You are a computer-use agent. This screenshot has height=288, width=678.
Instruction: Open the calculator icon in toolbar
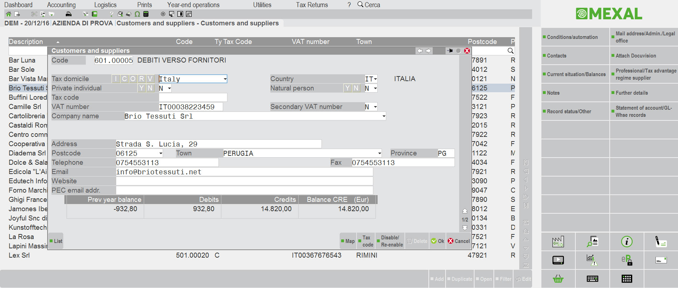[x=146, y=14]
